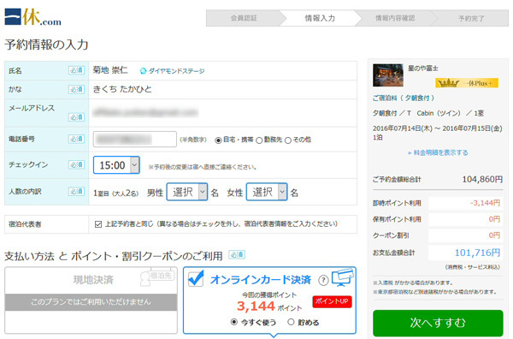The image size is (513, 339).
Task: Click the 星のや富士 hotel name
Action: (x=423, y=68)
